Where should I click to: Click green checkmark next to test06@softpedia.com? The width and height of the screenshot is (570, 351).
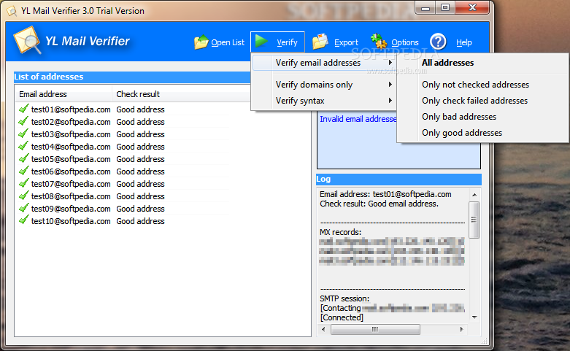23,171
